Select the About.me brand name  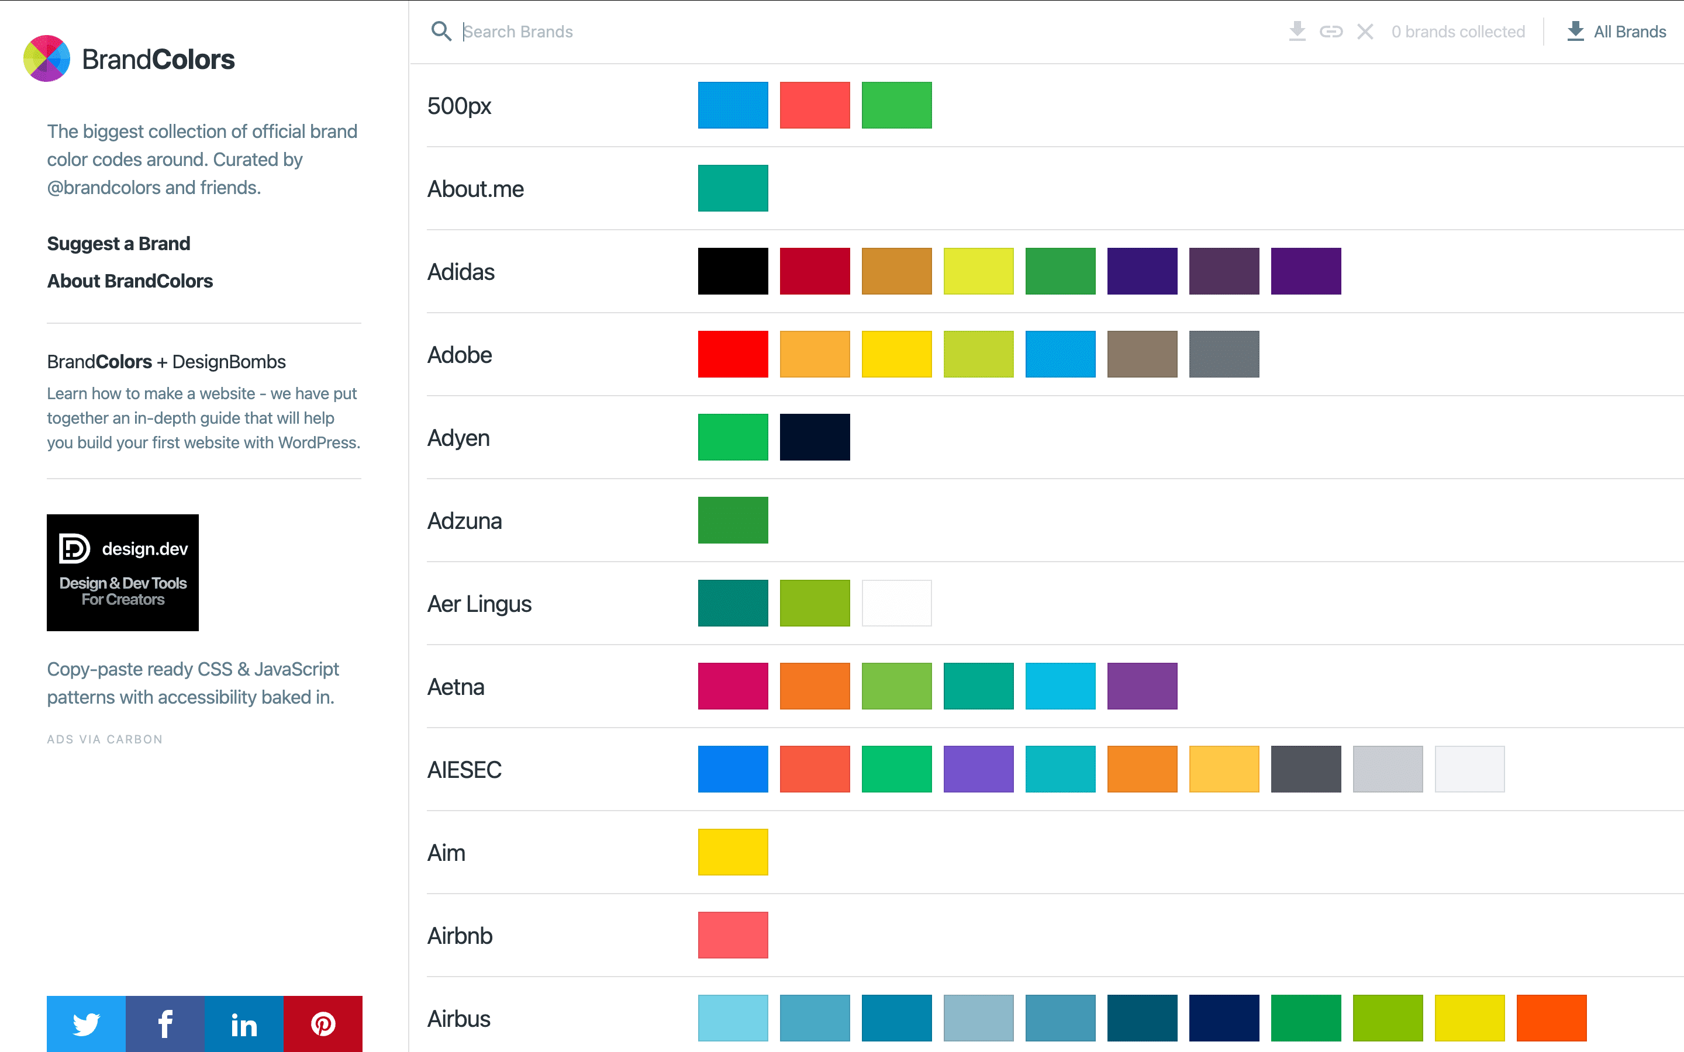tap(475, 189)
